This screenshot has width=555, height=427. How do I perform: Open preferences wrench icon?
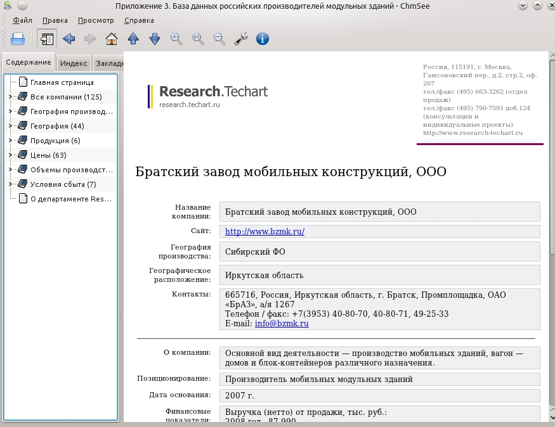pyautogui.click(x=241, y=39)
